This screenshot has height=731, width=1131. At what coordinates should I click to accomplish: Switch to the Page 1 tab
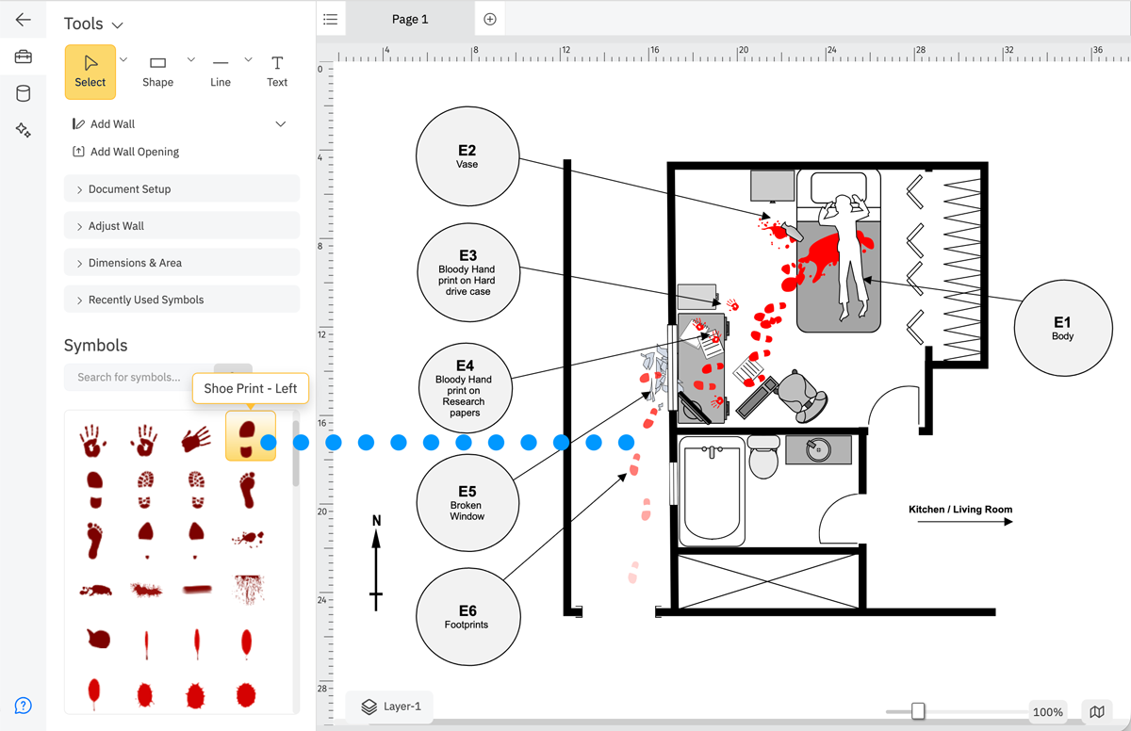[x=409, y=19]
